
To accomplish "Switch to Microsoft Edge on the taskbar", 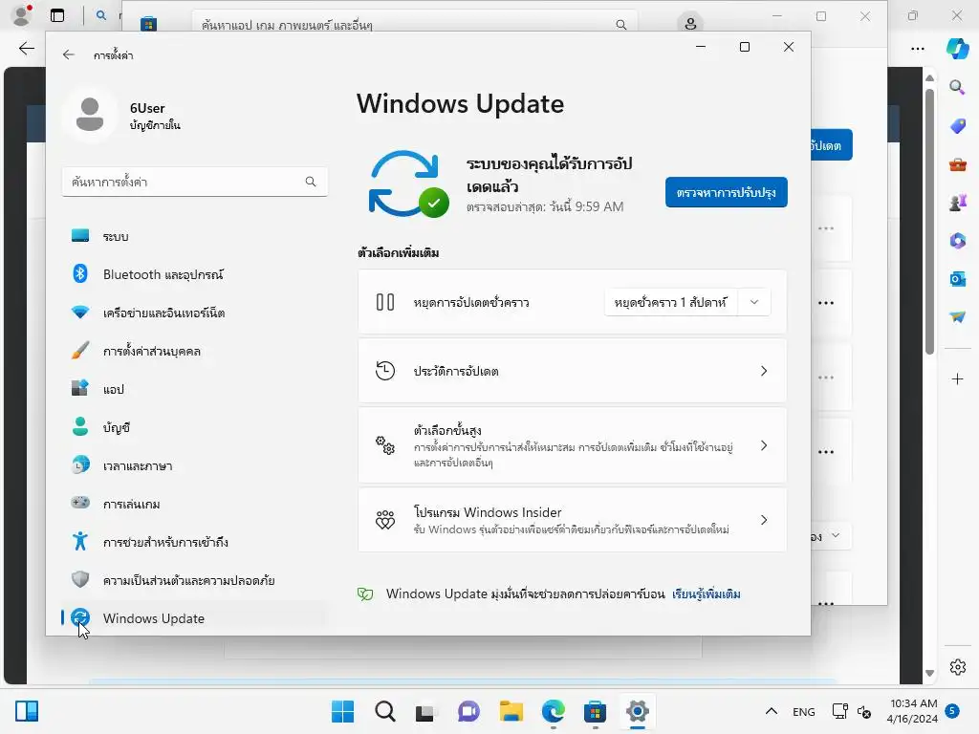I will click(554, 711).
